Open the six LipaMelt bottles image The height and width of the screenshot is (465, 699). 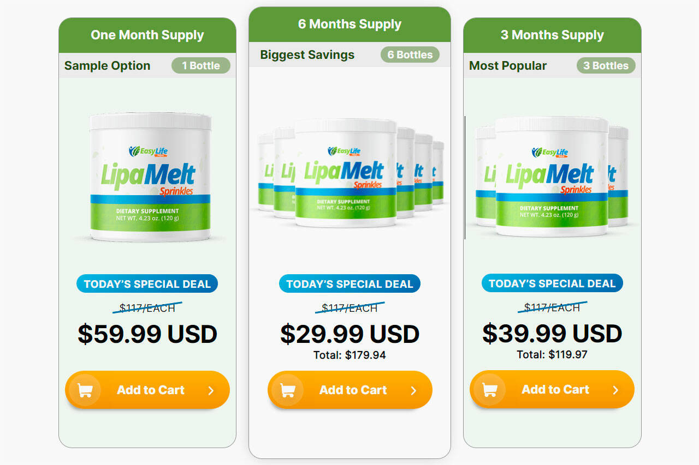point(350,173)
